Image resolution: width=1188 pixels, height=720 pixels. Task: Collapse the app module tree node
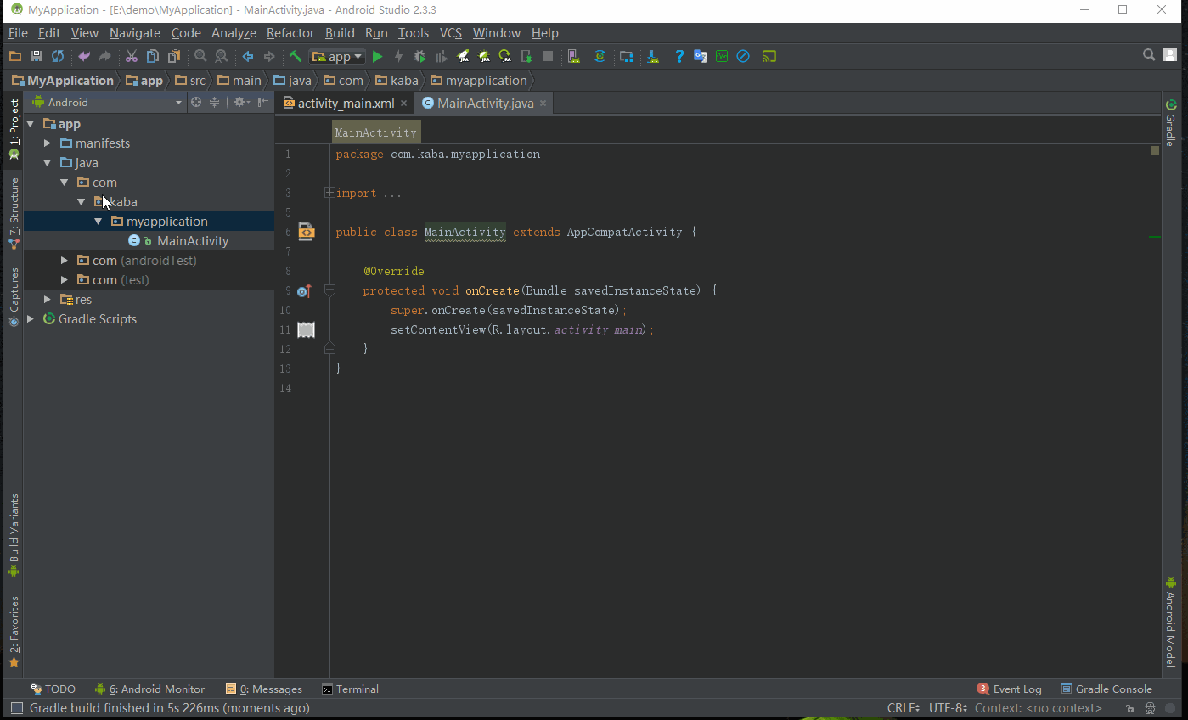point(31,124)
